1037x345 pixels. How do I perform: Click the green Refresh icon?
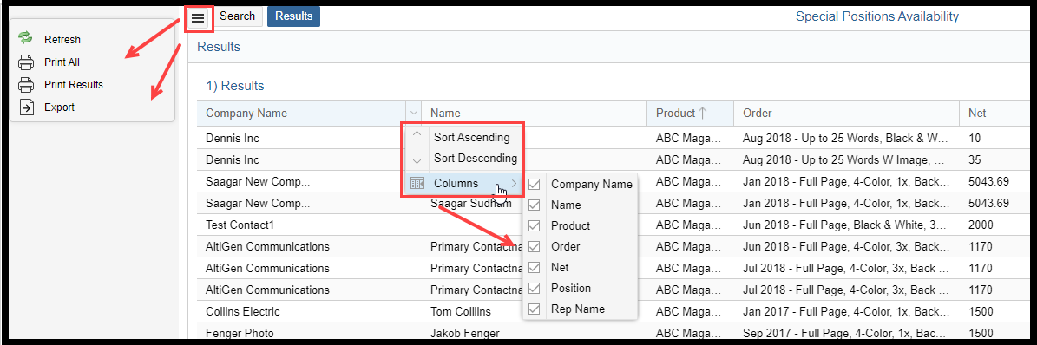25,38
